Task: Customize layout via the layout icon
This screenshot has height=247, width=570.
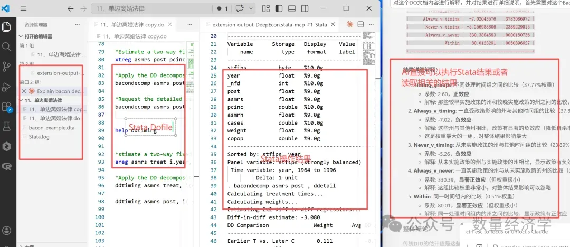Action: click(265, 8)
